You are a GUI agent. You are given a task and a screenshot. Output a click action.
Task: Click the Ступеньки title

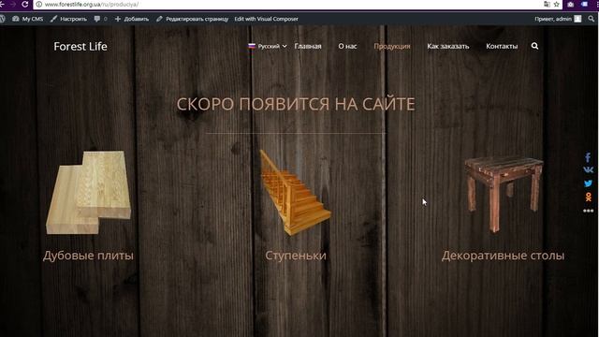coord(296,256)
